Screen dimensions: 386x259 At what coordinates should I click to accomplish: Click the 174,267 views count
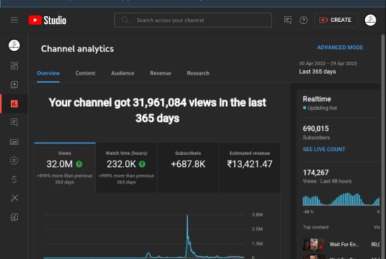tap(316, 173)
